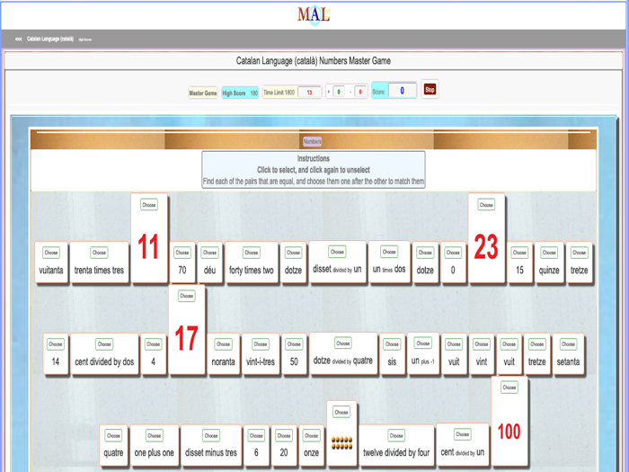Choose the vuitanta card

tap(51, 253)
